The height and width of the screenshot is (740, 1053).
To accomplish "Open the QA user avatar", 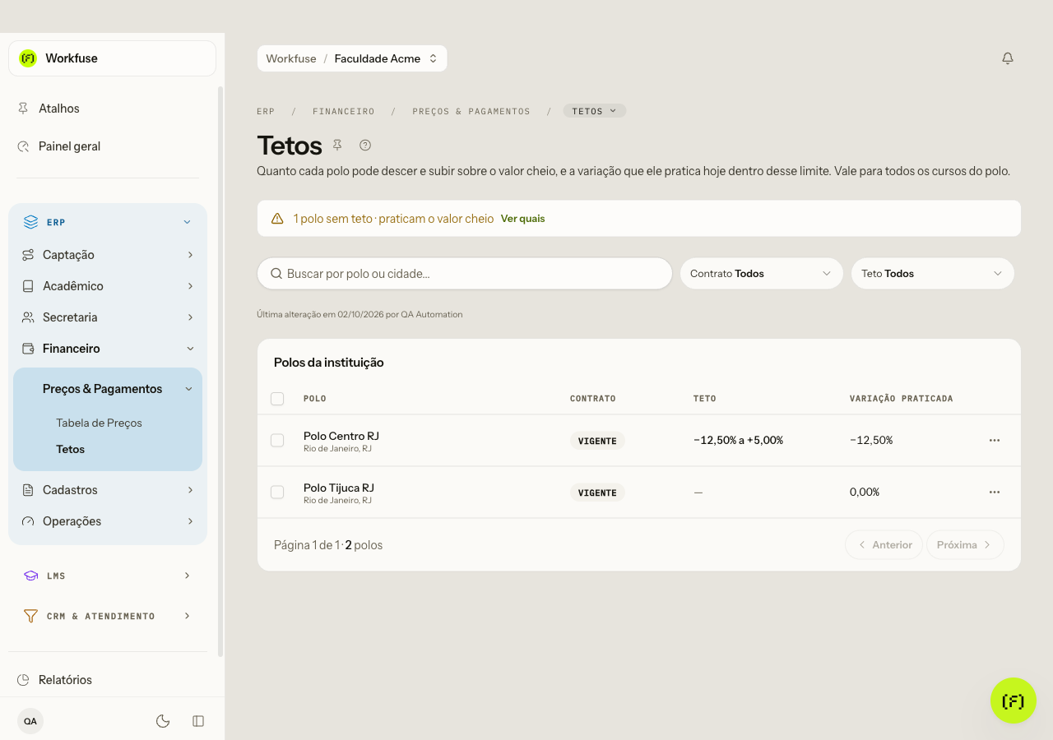I will (30, 721).
